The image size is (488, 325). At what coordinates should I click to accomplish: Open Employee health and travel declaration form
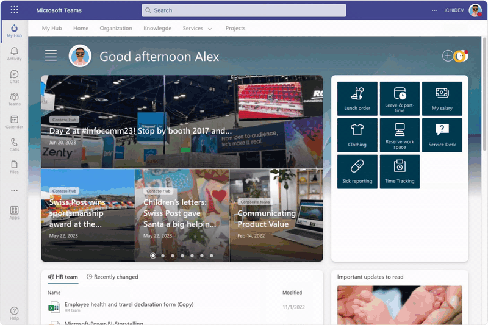[129, 304]
